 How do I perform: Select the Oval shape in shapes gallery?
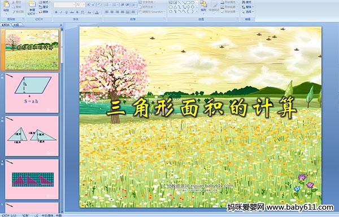point(192,3)
